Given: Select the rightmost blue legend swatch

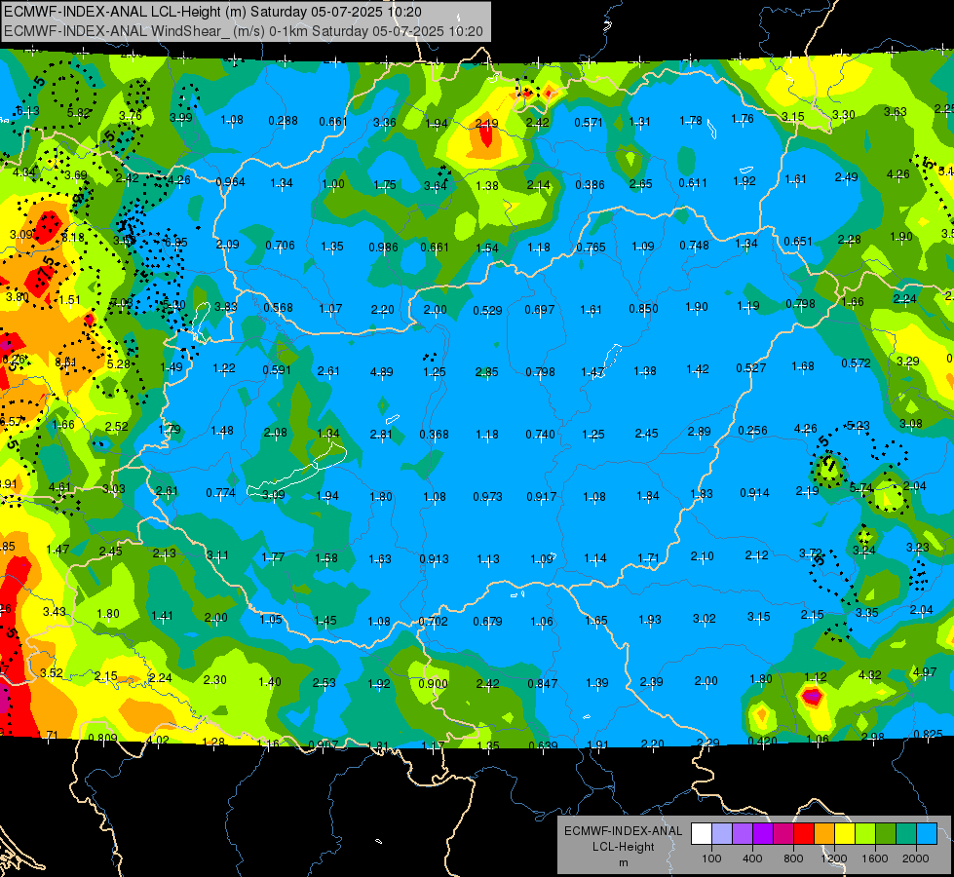Looking at the screenshot, I should pos(927,834).
